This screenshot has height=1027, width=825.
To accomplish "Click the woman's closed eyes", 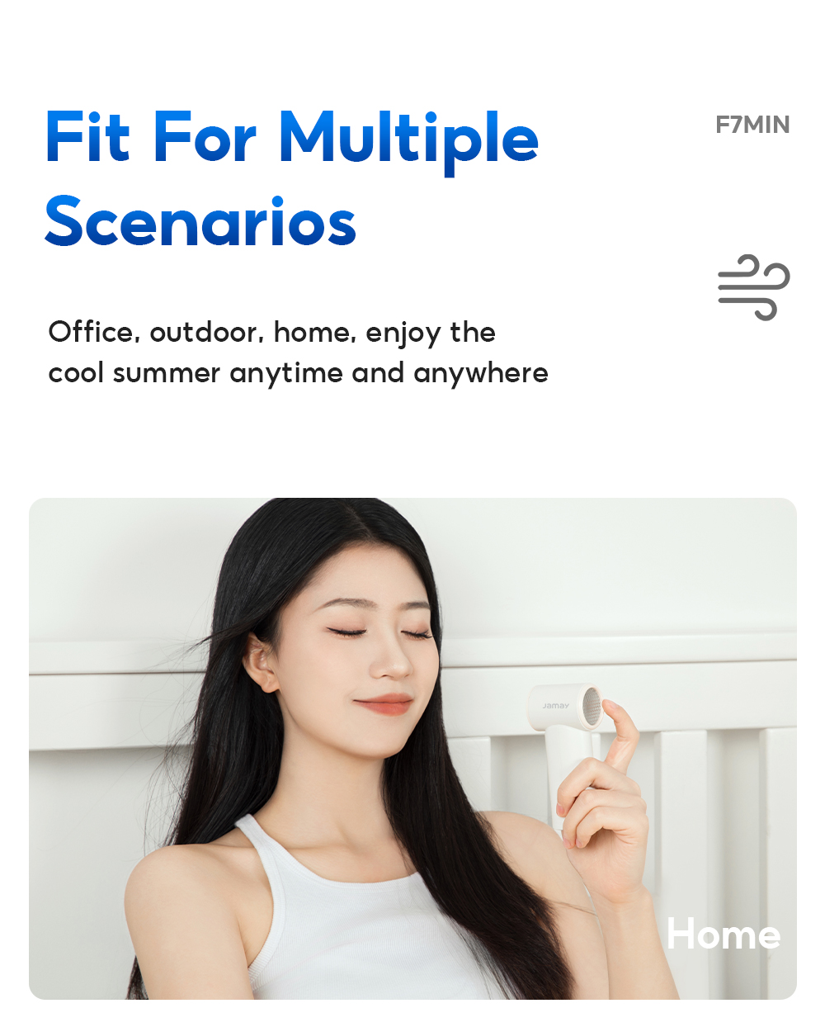I will point(379,632).
